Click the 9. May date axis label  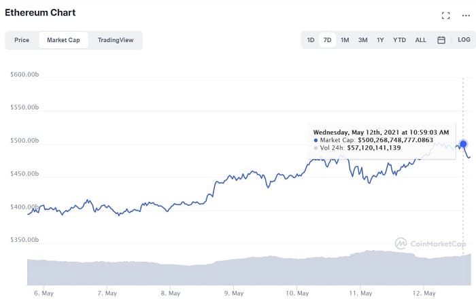click(x=234, y=294)
